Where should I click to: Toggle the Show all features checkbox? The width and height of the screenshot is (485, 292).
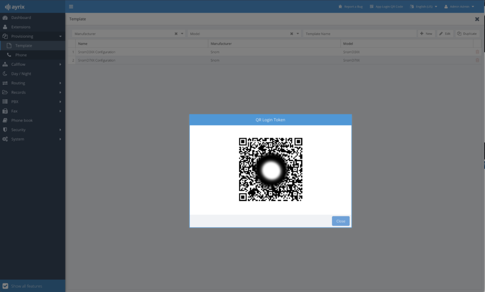5,286
